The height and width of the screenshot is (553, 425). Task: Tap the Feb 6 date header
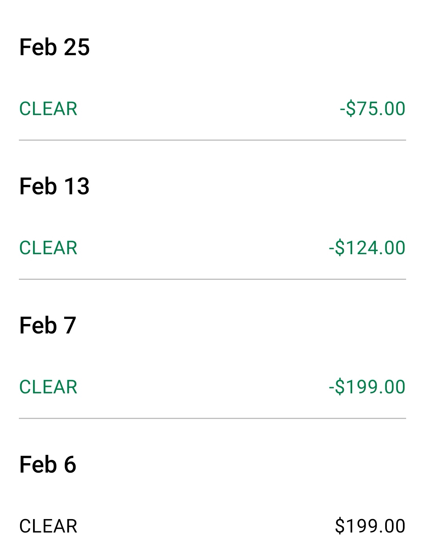[x=48, y=464]
